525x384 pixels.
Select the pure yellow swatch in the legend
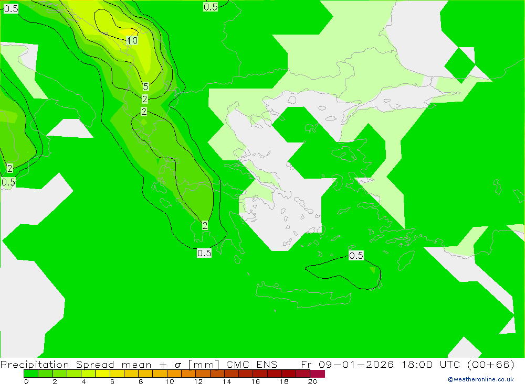tap(102, 374)
